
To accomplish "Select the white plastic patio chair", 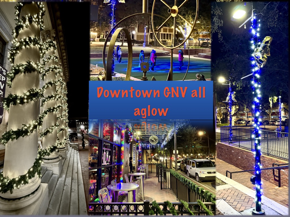I will 105,196.
